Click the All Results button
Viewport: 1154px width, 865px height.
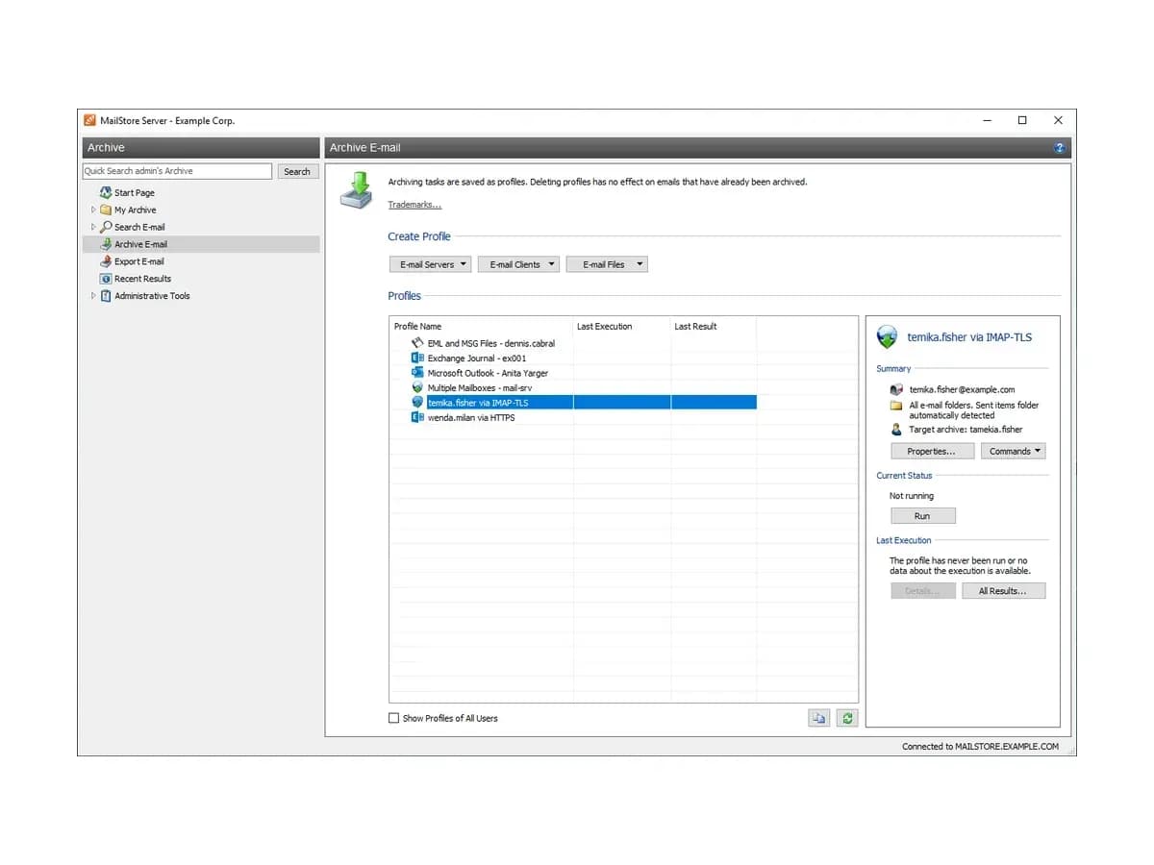pos(1003,591)
